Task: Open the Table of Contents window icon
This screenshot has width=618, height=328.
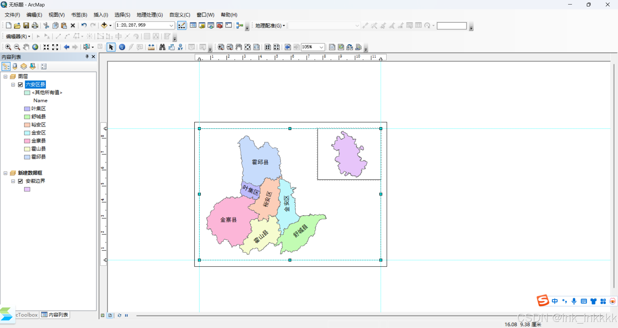Action: click(x=193, y=25)
